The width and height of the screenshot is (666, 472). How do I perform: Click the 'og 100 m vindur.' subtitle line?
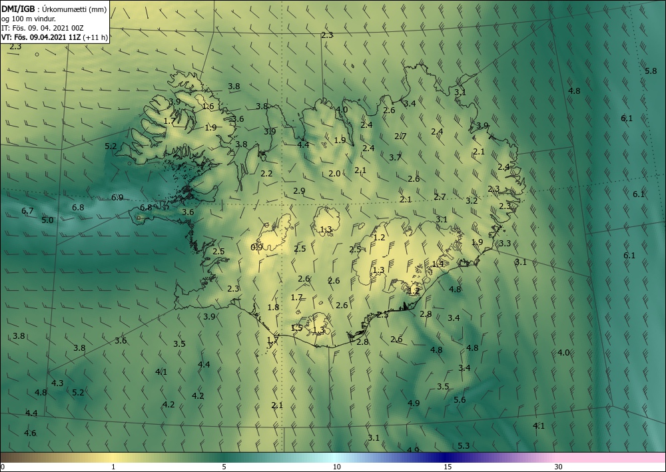[29, 19]
